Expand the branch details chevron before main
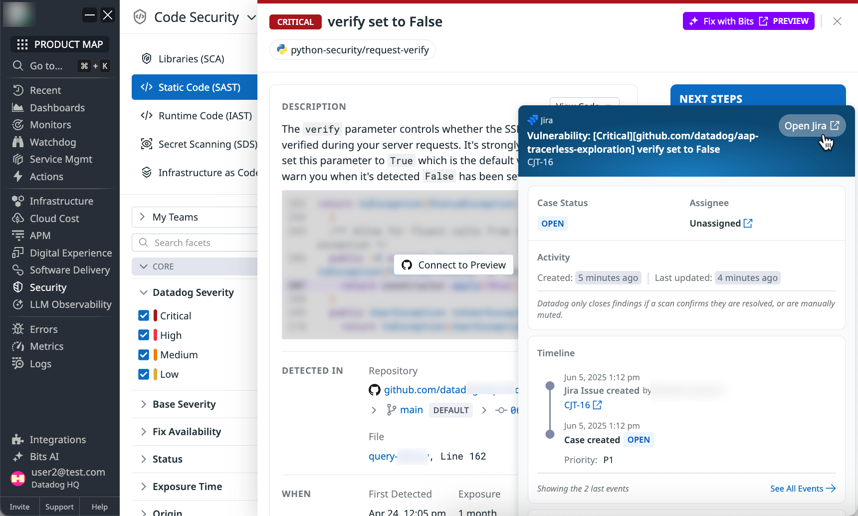The width and height of the screenshot is (858, 516). click(x=374, y=410)
